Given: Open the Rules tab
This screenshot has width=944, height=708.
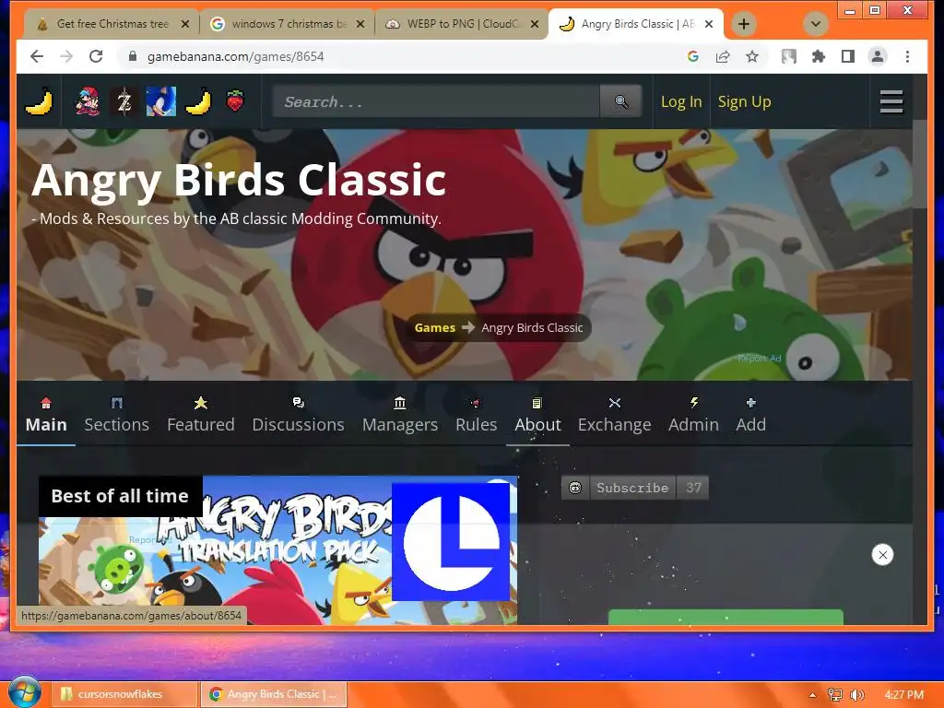Looking at the screenshot, I should pyautogui.click(x=477, y=416).
